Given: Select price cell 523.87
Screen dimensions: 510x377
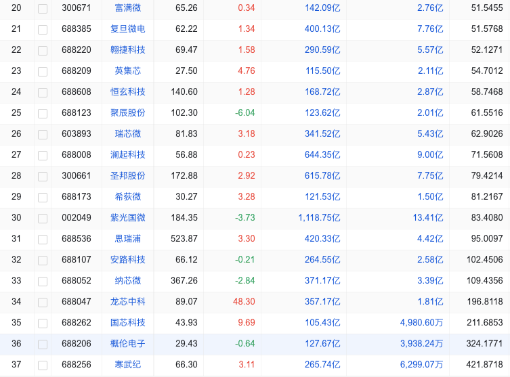Looking at the screenshot, I should [x=184, y=238].
